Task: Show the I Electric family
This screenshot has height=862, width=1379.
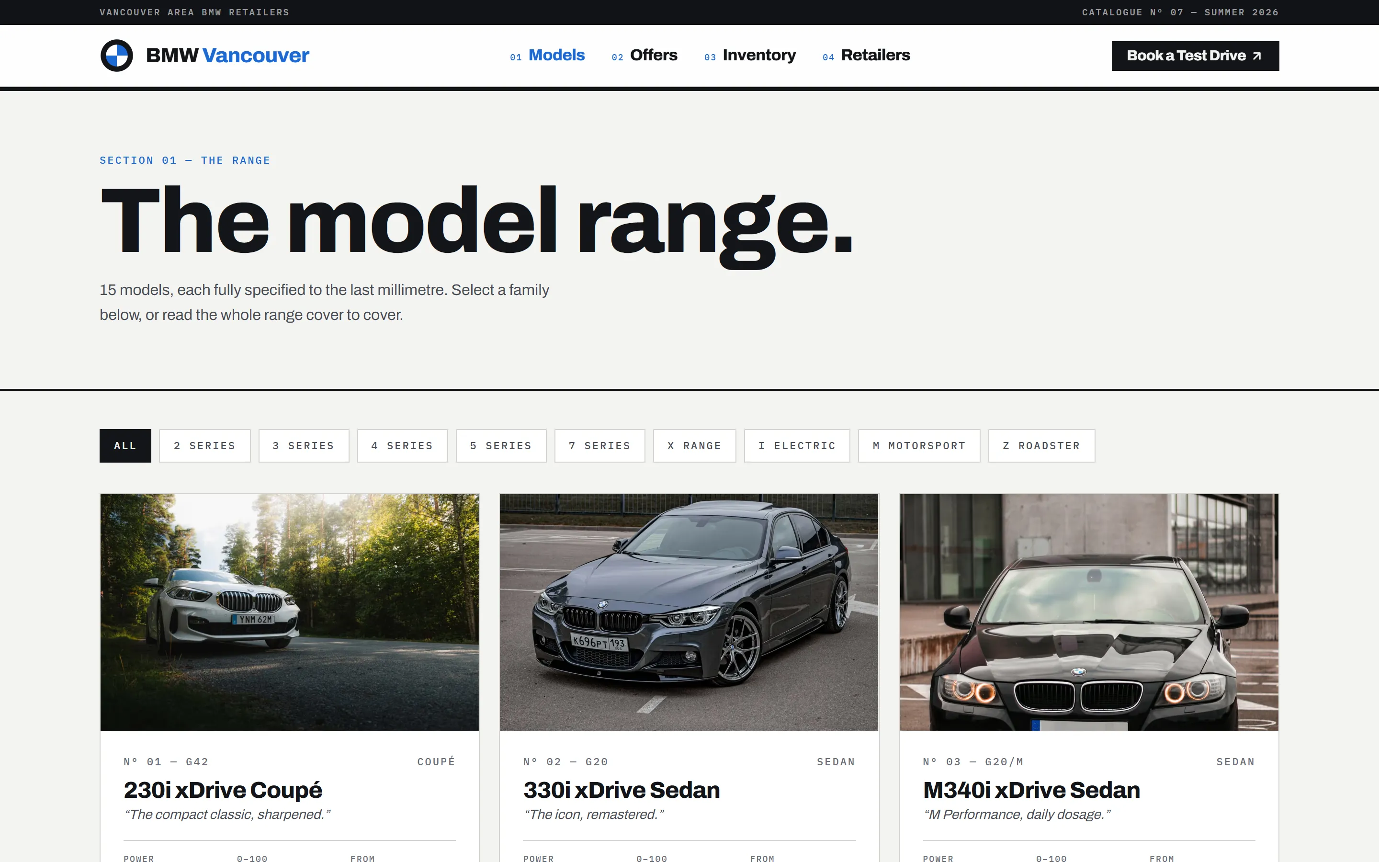Action: (797, 445)
